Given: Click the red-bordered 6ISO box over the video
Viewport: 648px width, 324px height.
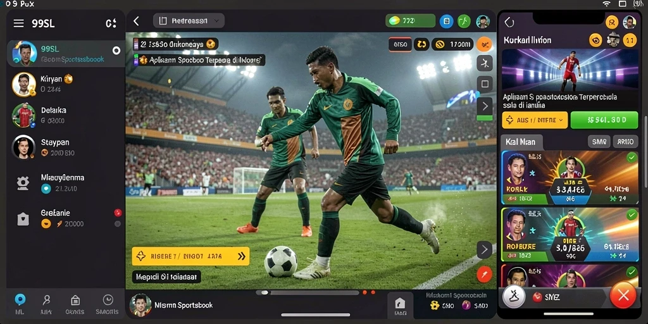Looking at the screenshot, I should [x=400, y=44].
